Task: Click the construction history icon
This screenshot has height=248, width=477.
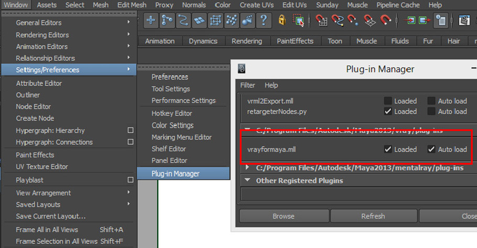Action: coord(440,20)
